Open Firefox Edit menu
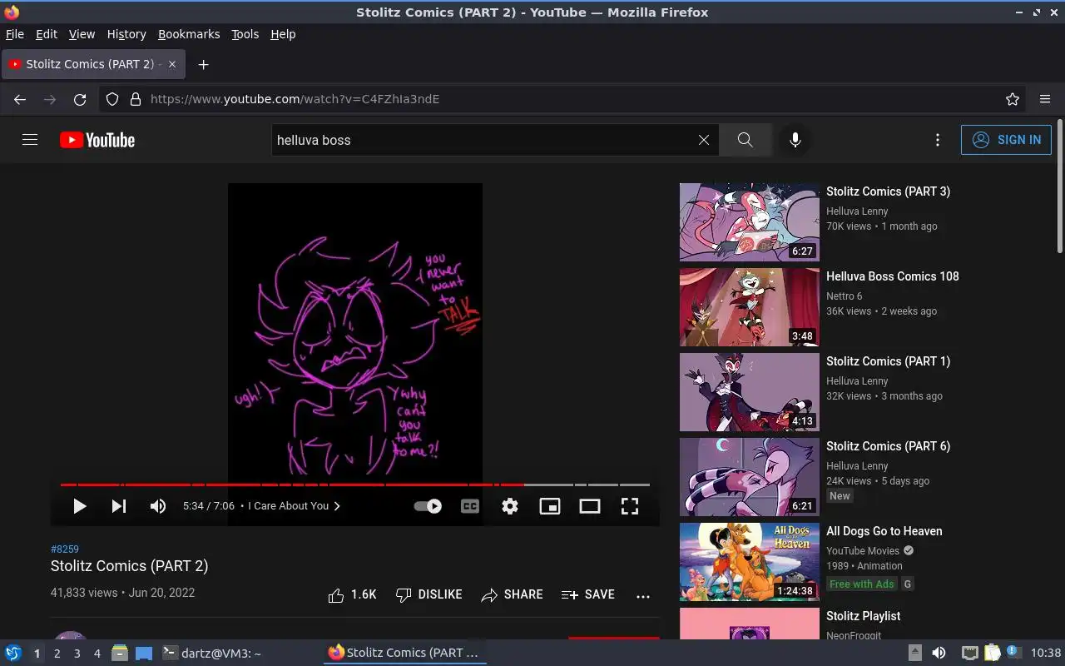 coord(47,34)
